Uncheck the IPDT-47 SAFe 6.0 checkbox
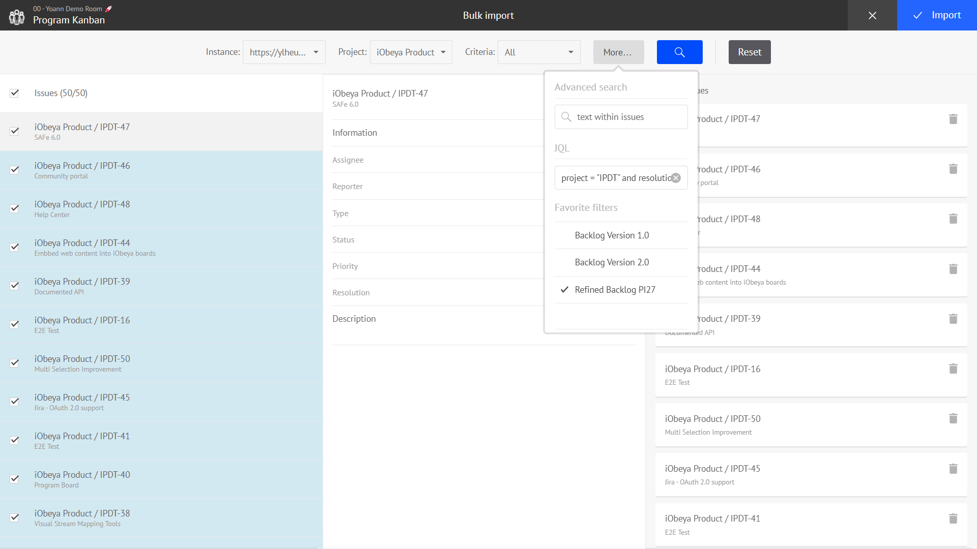 point(14,131)
